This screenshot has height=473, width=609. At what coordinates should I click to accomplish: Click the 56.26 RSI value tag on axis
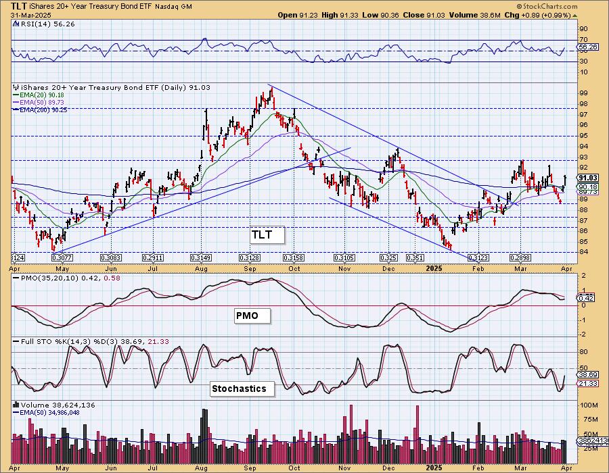587,47
